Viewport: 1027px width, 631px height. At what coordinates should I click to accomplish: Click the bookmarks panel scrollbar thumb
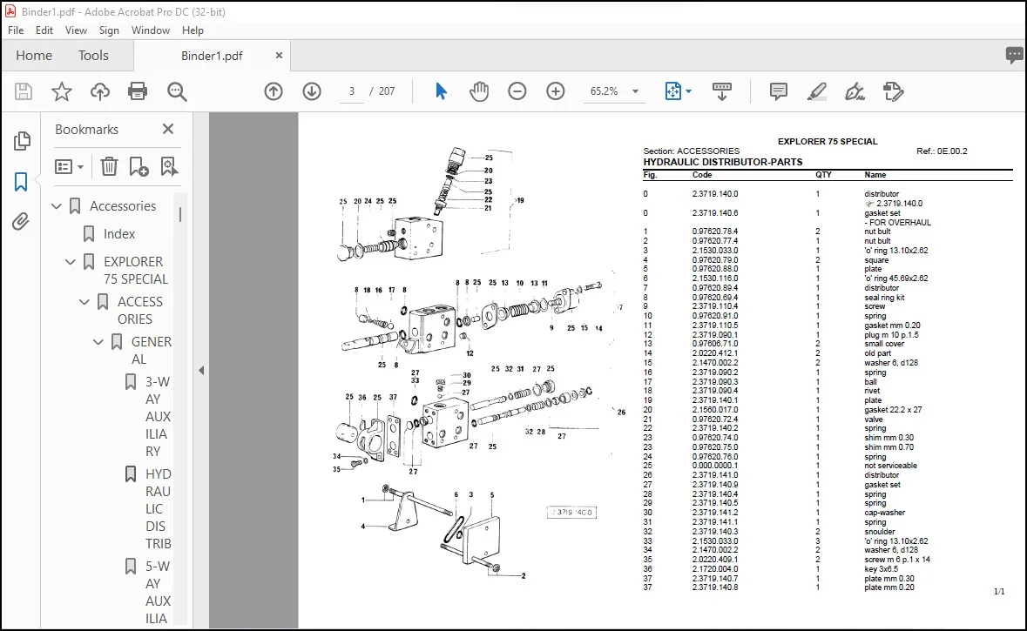180,215
